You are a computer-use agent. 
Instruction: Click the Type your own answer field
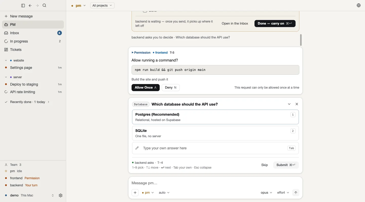(x=215, y=148)
